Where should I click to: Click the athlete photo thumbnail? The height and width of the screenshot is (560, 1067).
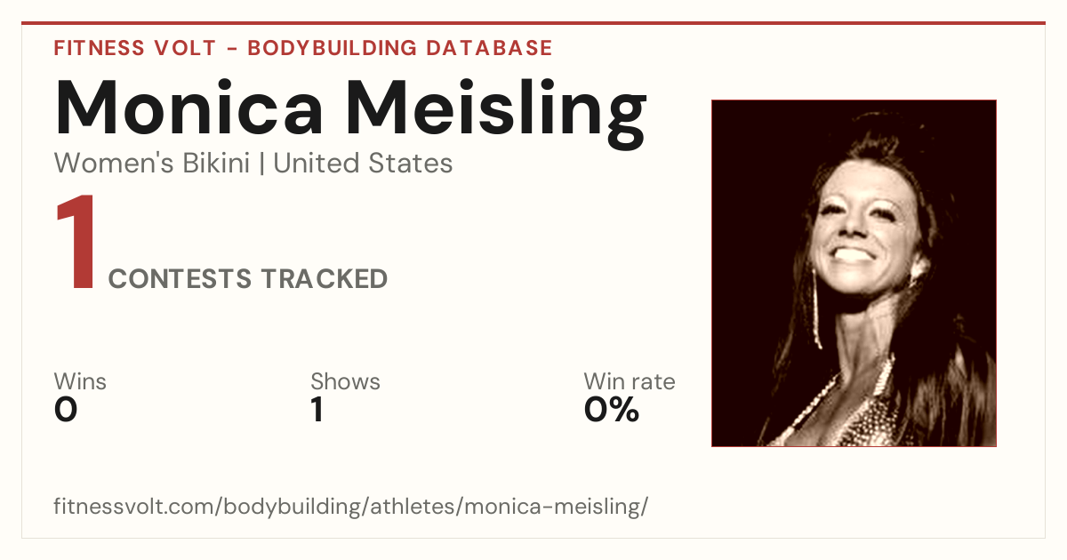854,273
